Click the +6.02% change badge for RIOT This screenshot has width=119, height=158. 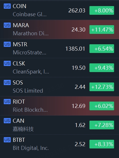tap(102, 106)
